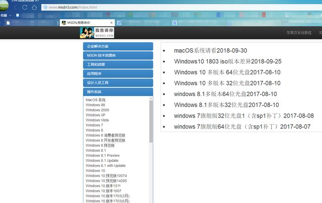This screenshot has height=203, width=322.
Task: Open Windows 10 多版本 64位光盘 link
Action: [227, 72]
